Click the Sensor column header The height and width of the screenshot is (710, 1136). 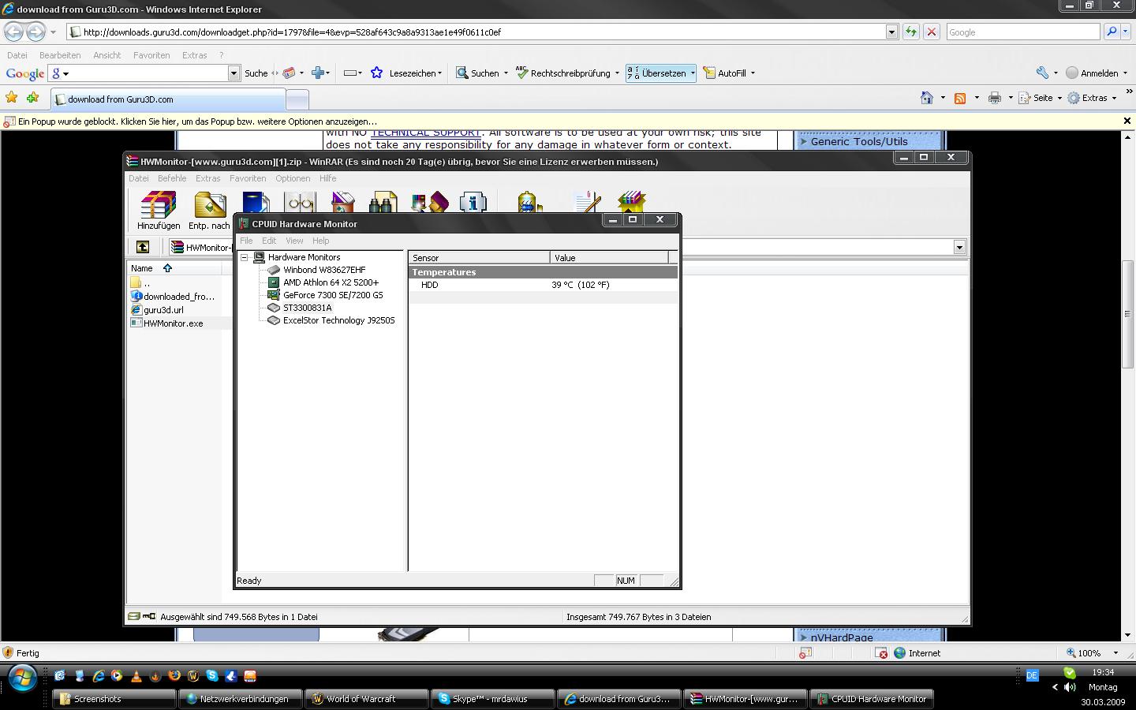click(x=479, y=258)
